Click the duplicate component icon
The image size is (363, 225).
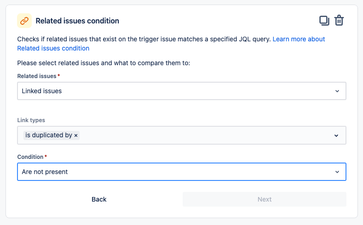[x=324, y=21]
